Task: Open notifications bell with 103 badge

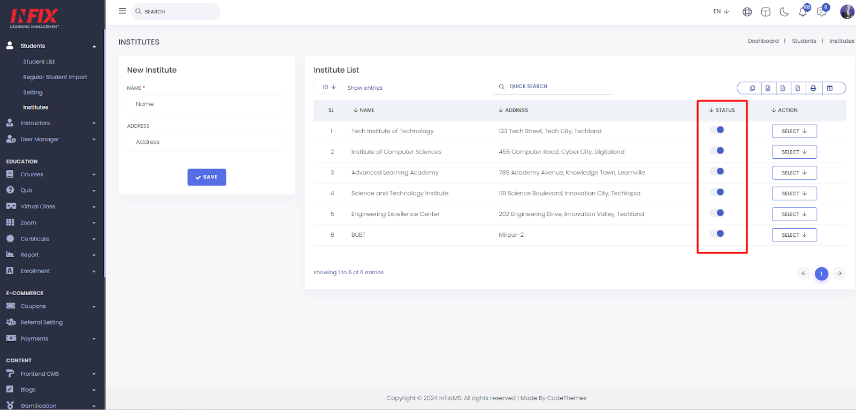Action: tap(804, 11)
